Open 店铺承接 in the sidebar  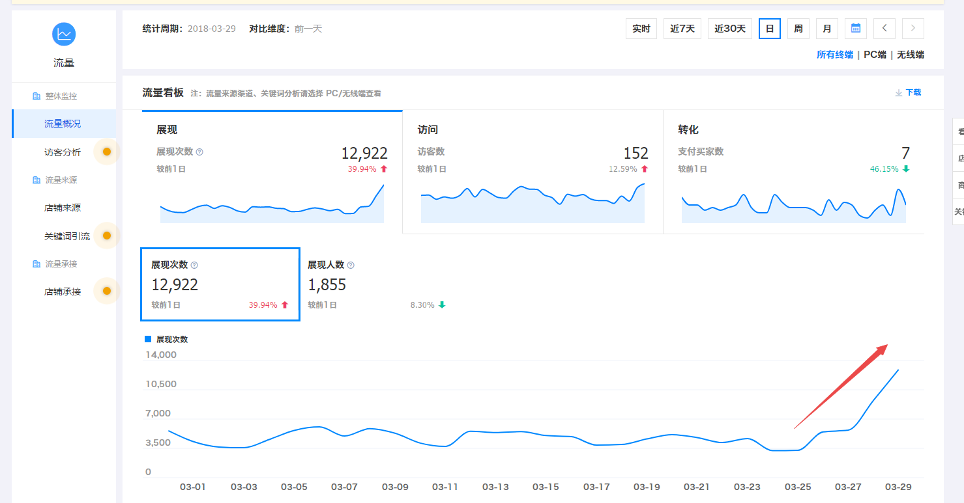[63, 292]
